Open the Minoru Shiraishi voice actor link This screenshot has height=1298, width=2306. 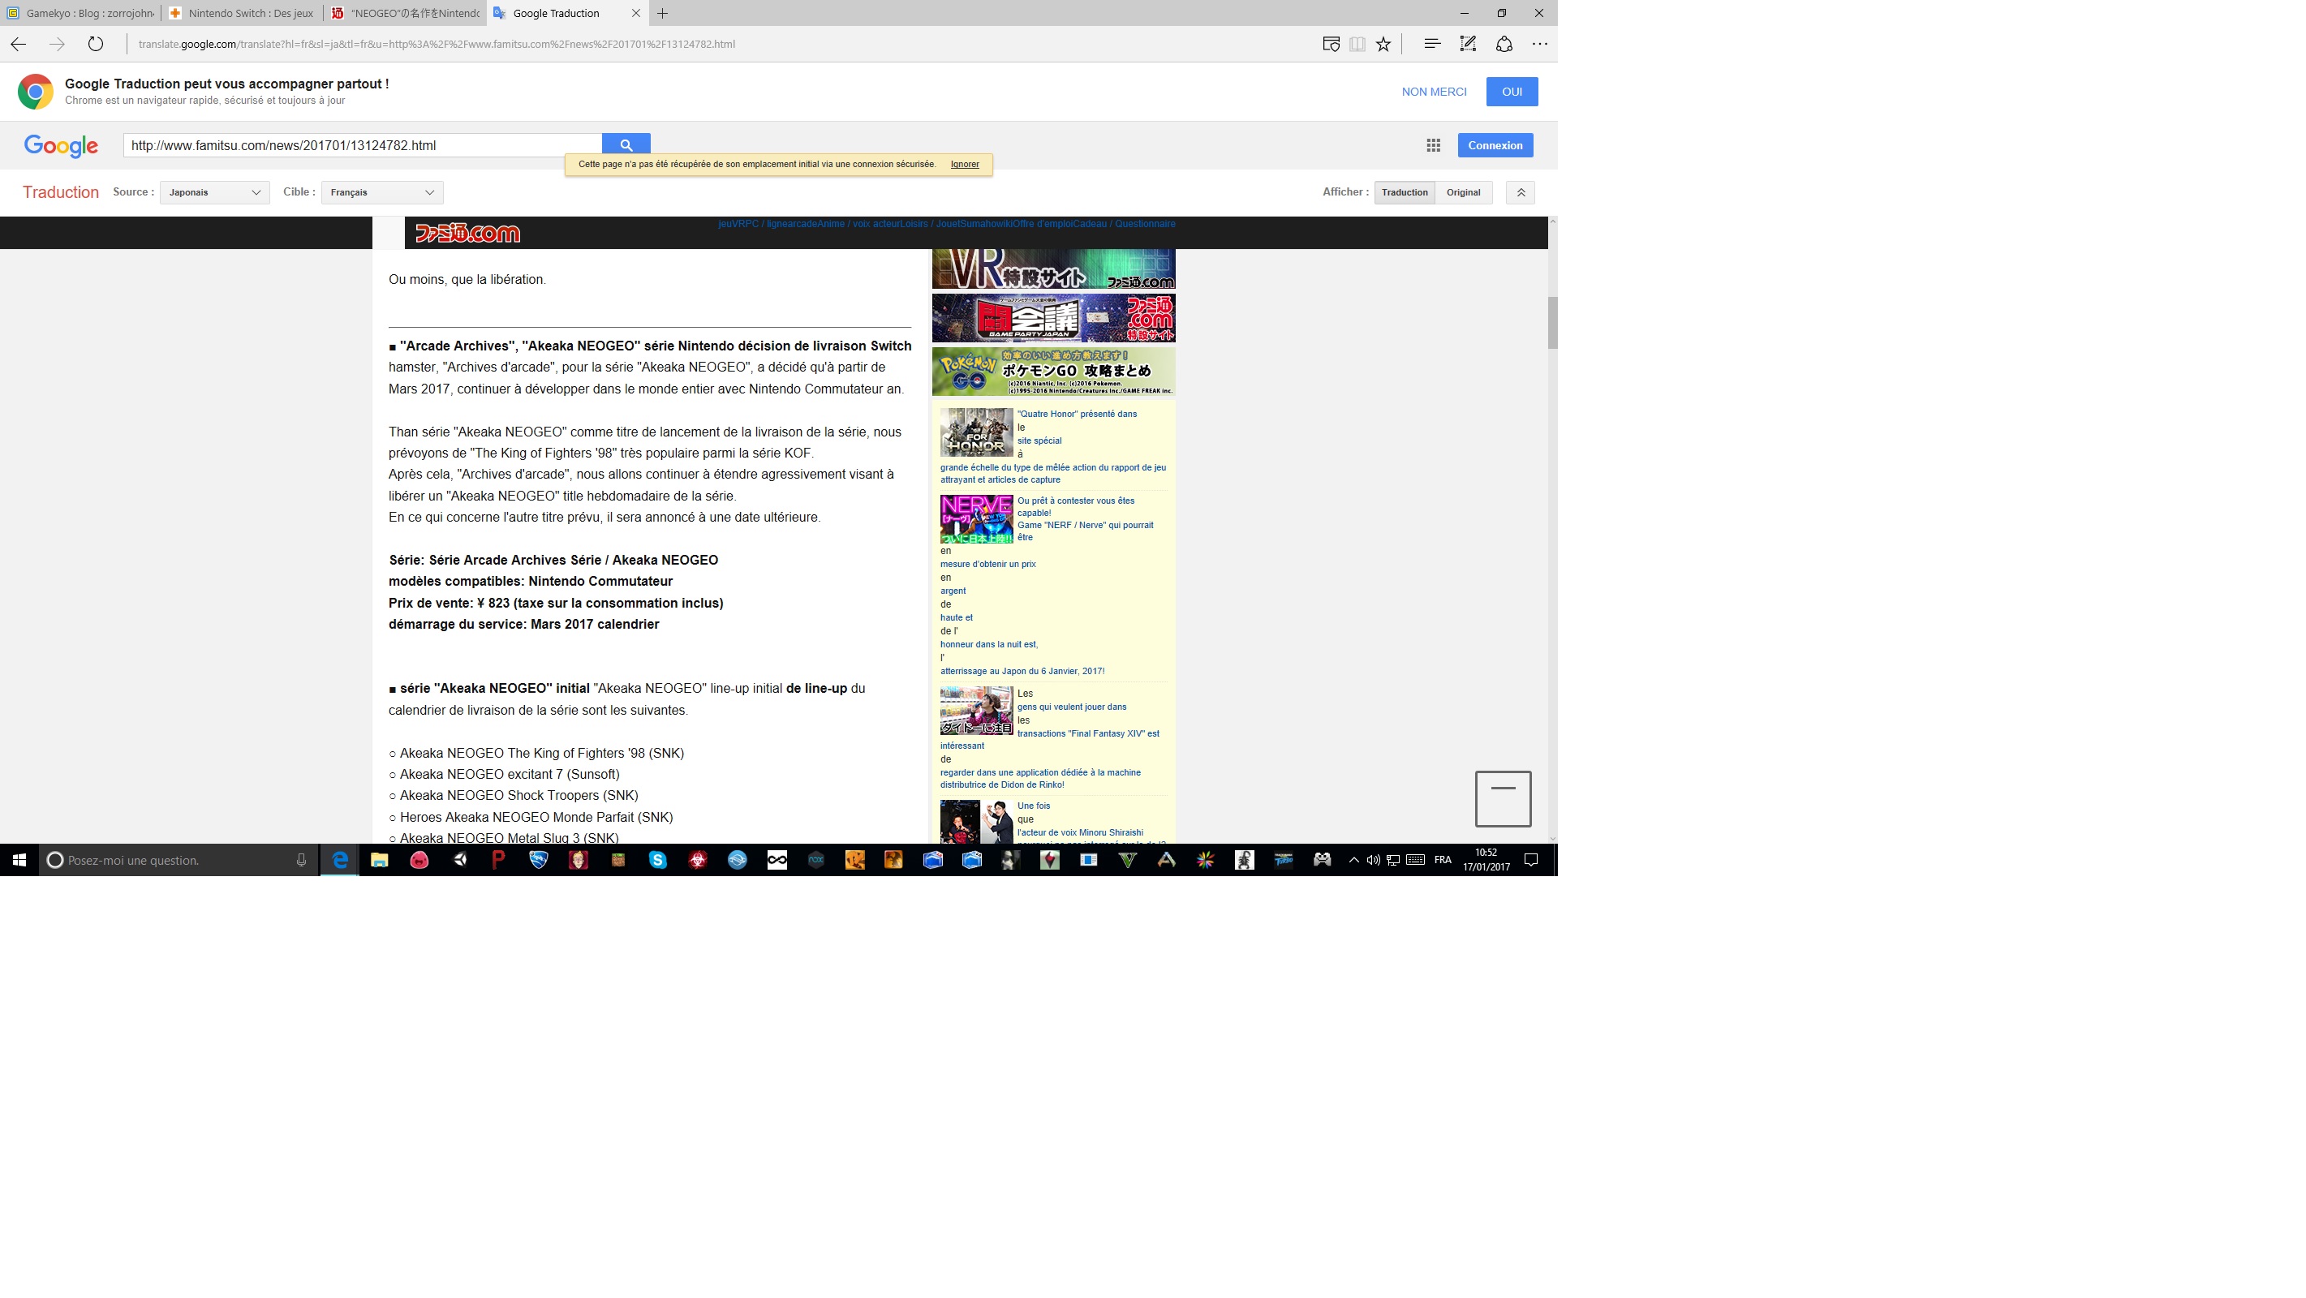(1080, 832)
